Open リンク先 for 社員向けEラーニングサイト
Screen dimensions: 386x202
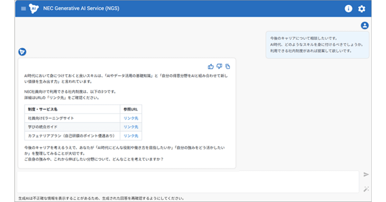(x=131, y=118)
